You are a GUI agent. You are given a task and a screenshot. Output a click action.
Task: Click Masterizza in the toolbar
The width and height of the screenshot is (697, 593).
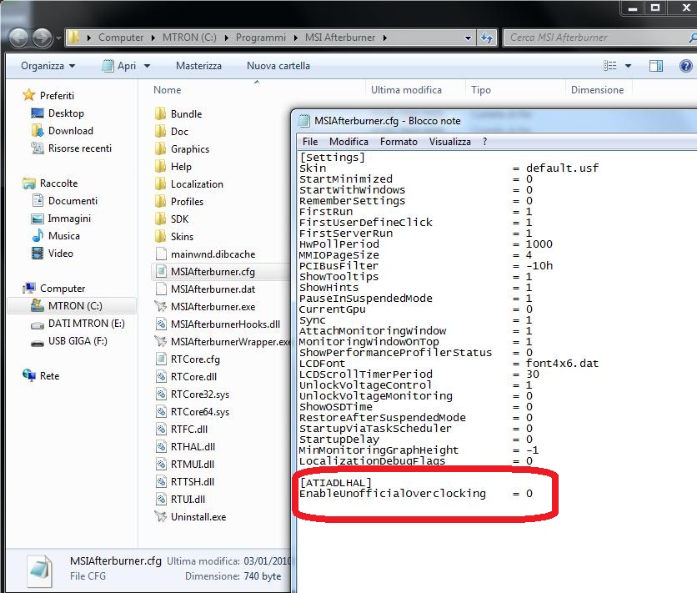pyautogui.click(x=198, y=66)
